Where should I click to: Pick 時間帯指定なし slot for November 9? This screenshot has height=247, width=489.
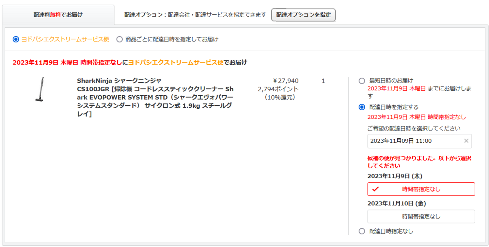tap(421, 189)
